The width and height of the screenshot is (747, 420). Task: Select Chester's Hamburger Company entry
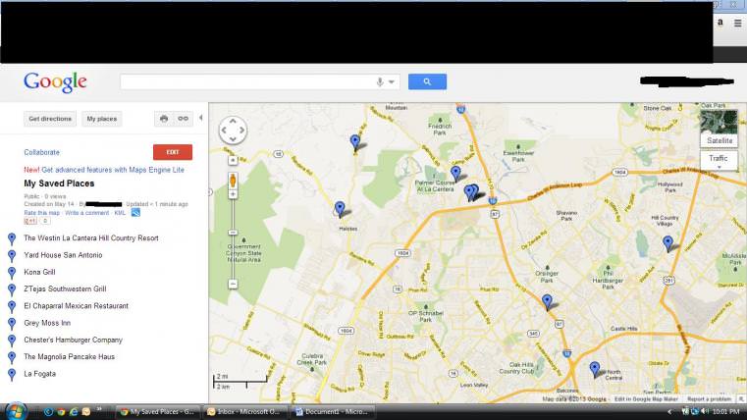coord(73,340)
